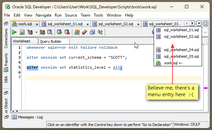Open the Messages - Log tab
This screenshot has height=130, width=212.
(x=27, y=117)
